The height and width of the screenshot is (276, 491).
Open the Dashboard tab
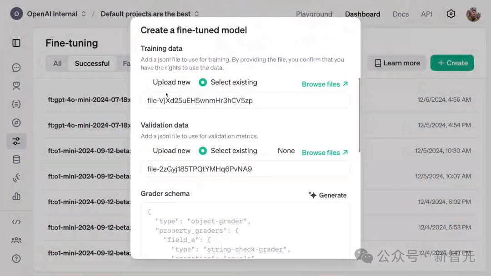[x=363, y=14]
